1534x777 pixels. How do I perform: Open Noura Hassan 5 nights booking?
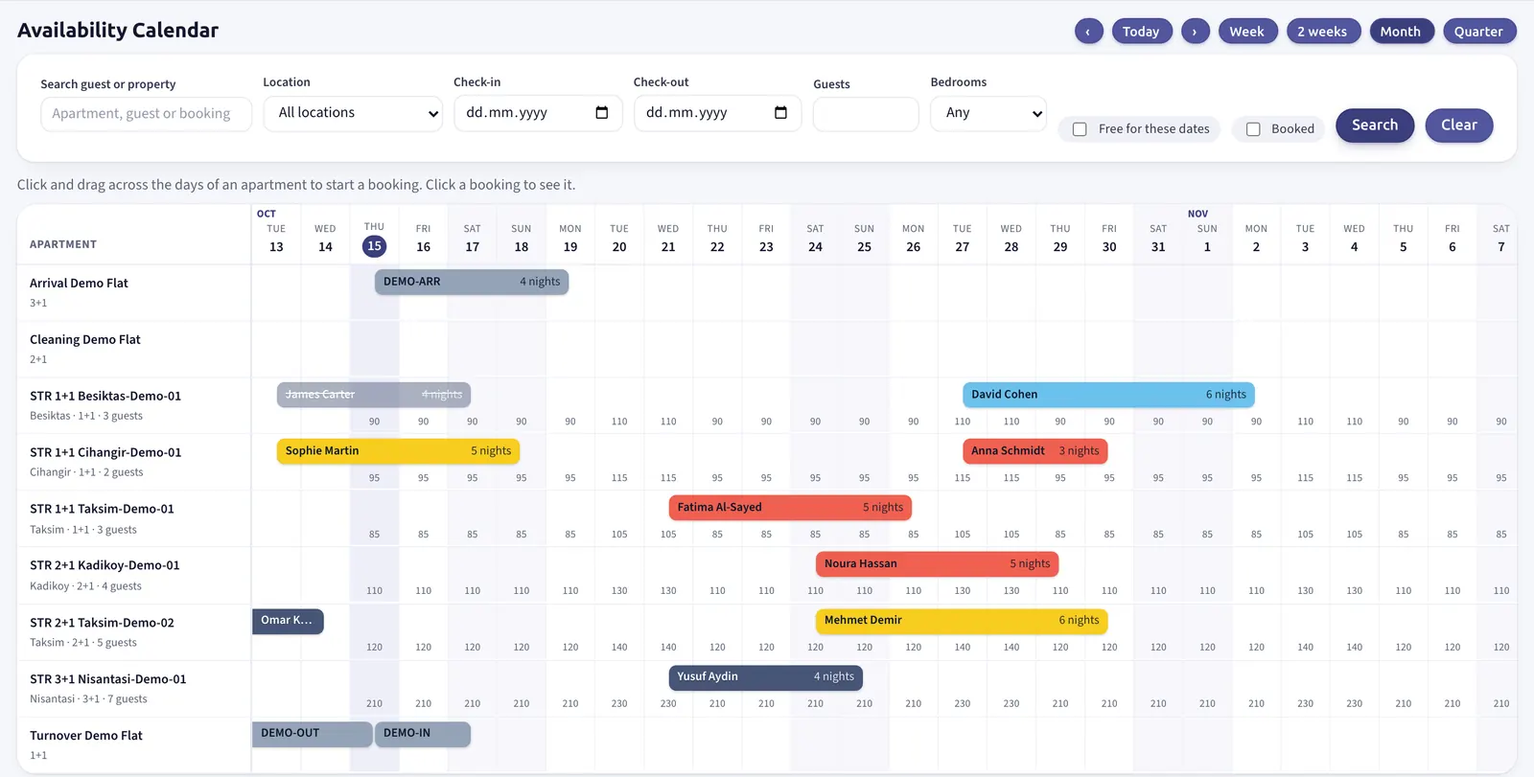point(938,564)
